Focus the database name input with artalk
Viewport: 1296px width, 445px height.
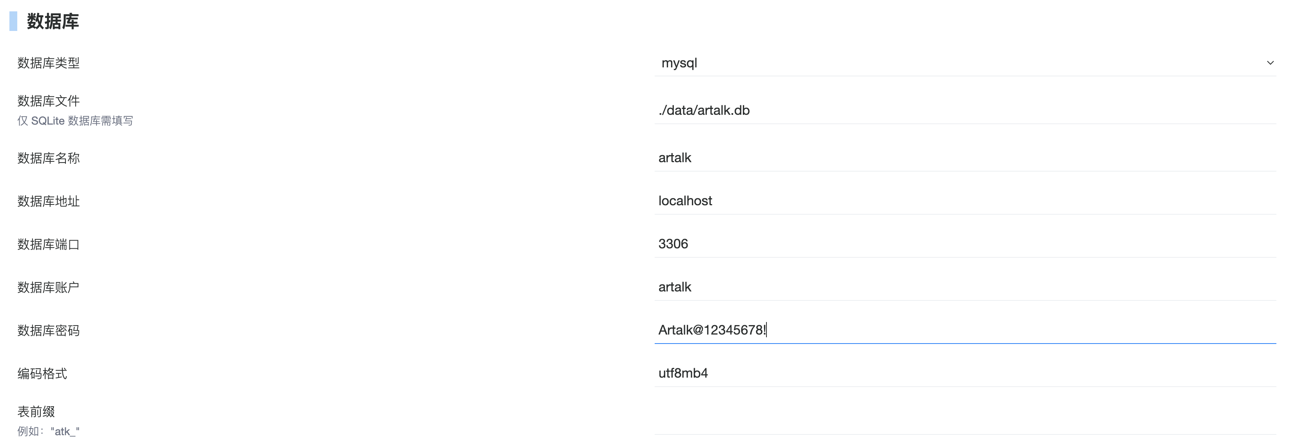(956, 158)
